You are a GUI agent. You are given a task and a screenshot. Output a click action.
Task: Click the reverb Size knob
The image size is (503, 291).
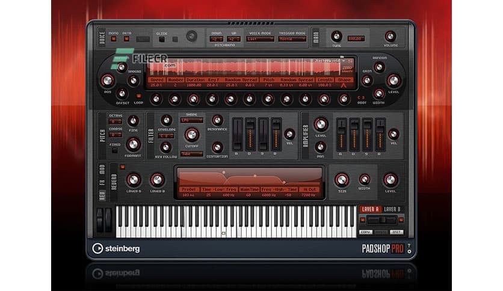coord(342,179)
